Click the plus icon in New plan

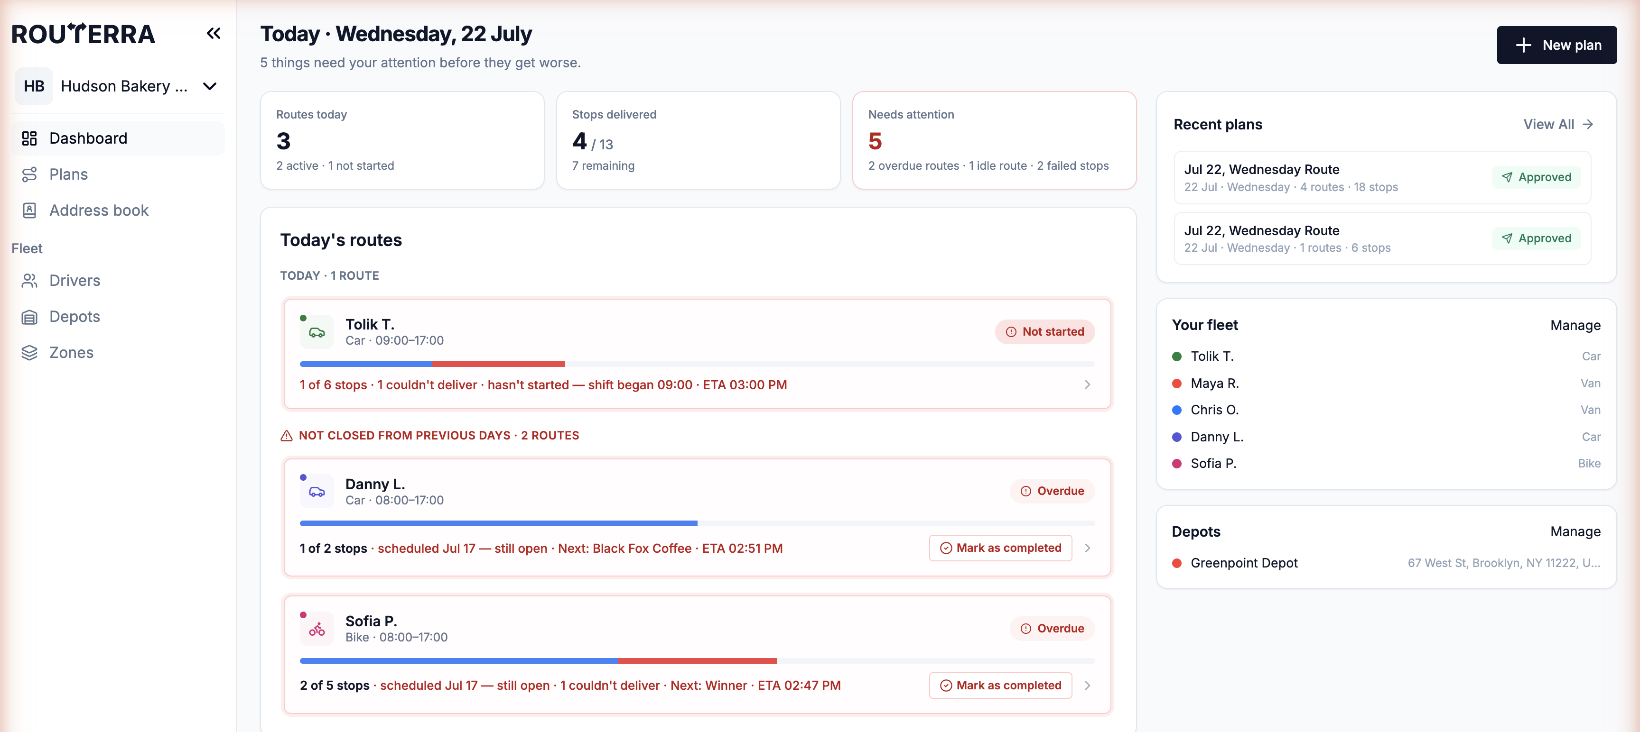[x=1523, y=45]
